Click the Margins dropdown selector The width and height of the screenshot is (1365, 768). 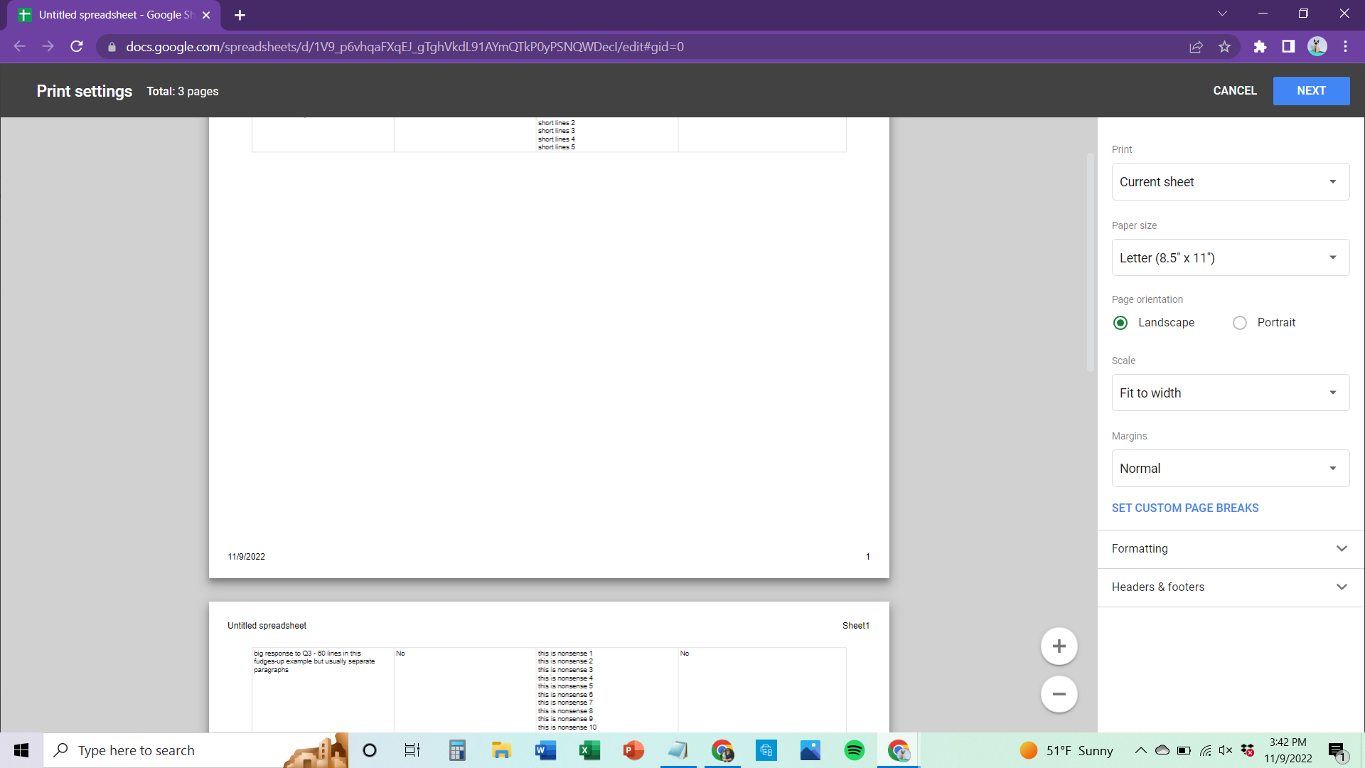click(1231, 468)
